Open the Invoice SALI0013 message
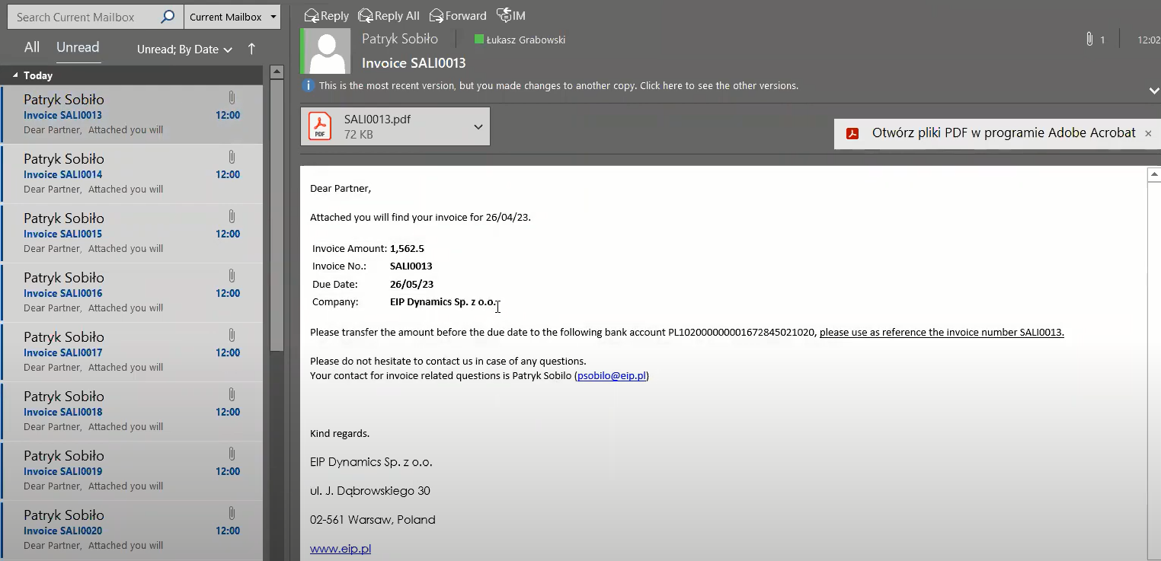 132,114
